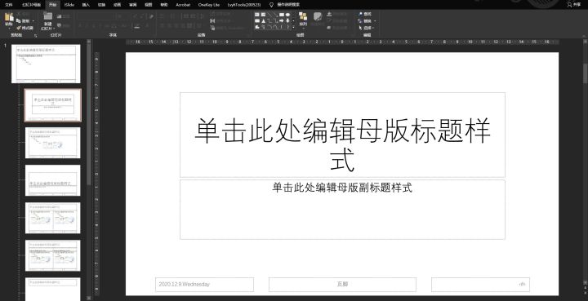Click the Share (共享) person icon
This screenshot has width=588, height=301.
570,5
